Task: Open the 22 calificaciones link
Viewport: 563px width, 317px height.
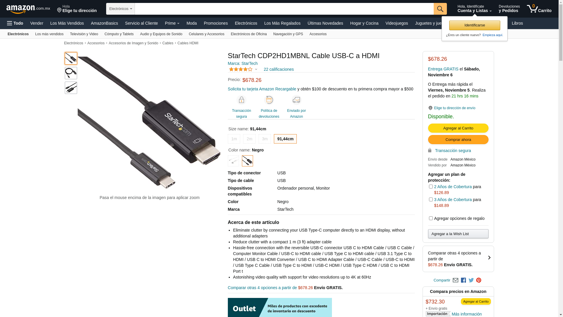Action: (x=279, y=69)
